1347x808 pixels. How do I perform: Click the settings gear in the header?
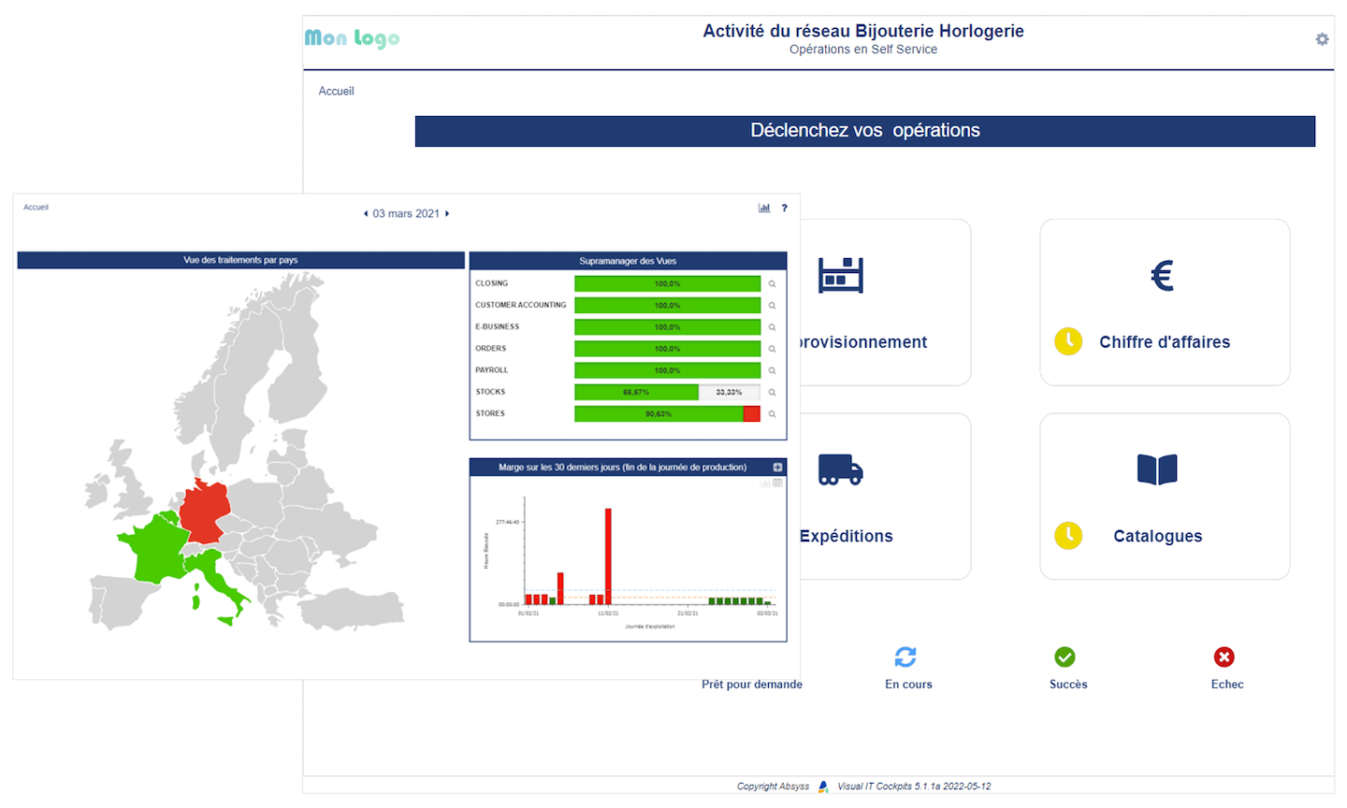[x=1322, y=39]
